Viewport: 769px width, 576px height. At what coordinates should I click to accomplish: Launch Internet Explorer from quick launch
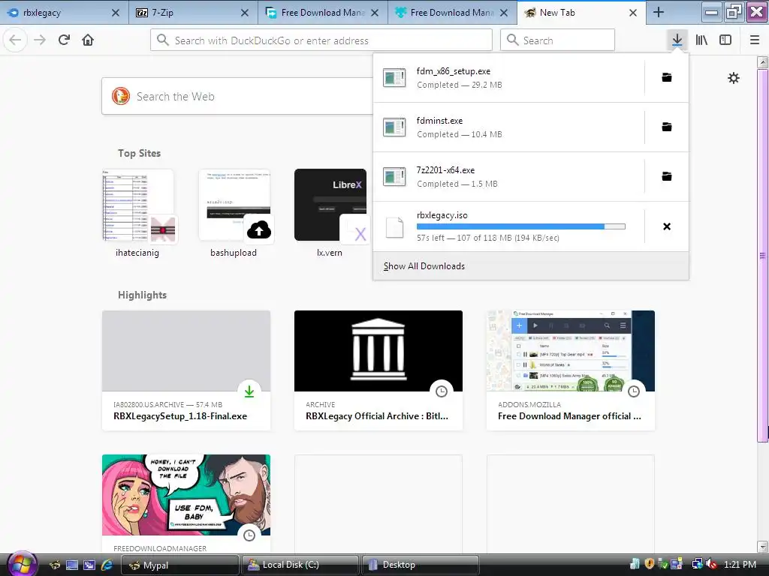click(x=107, y=565)
